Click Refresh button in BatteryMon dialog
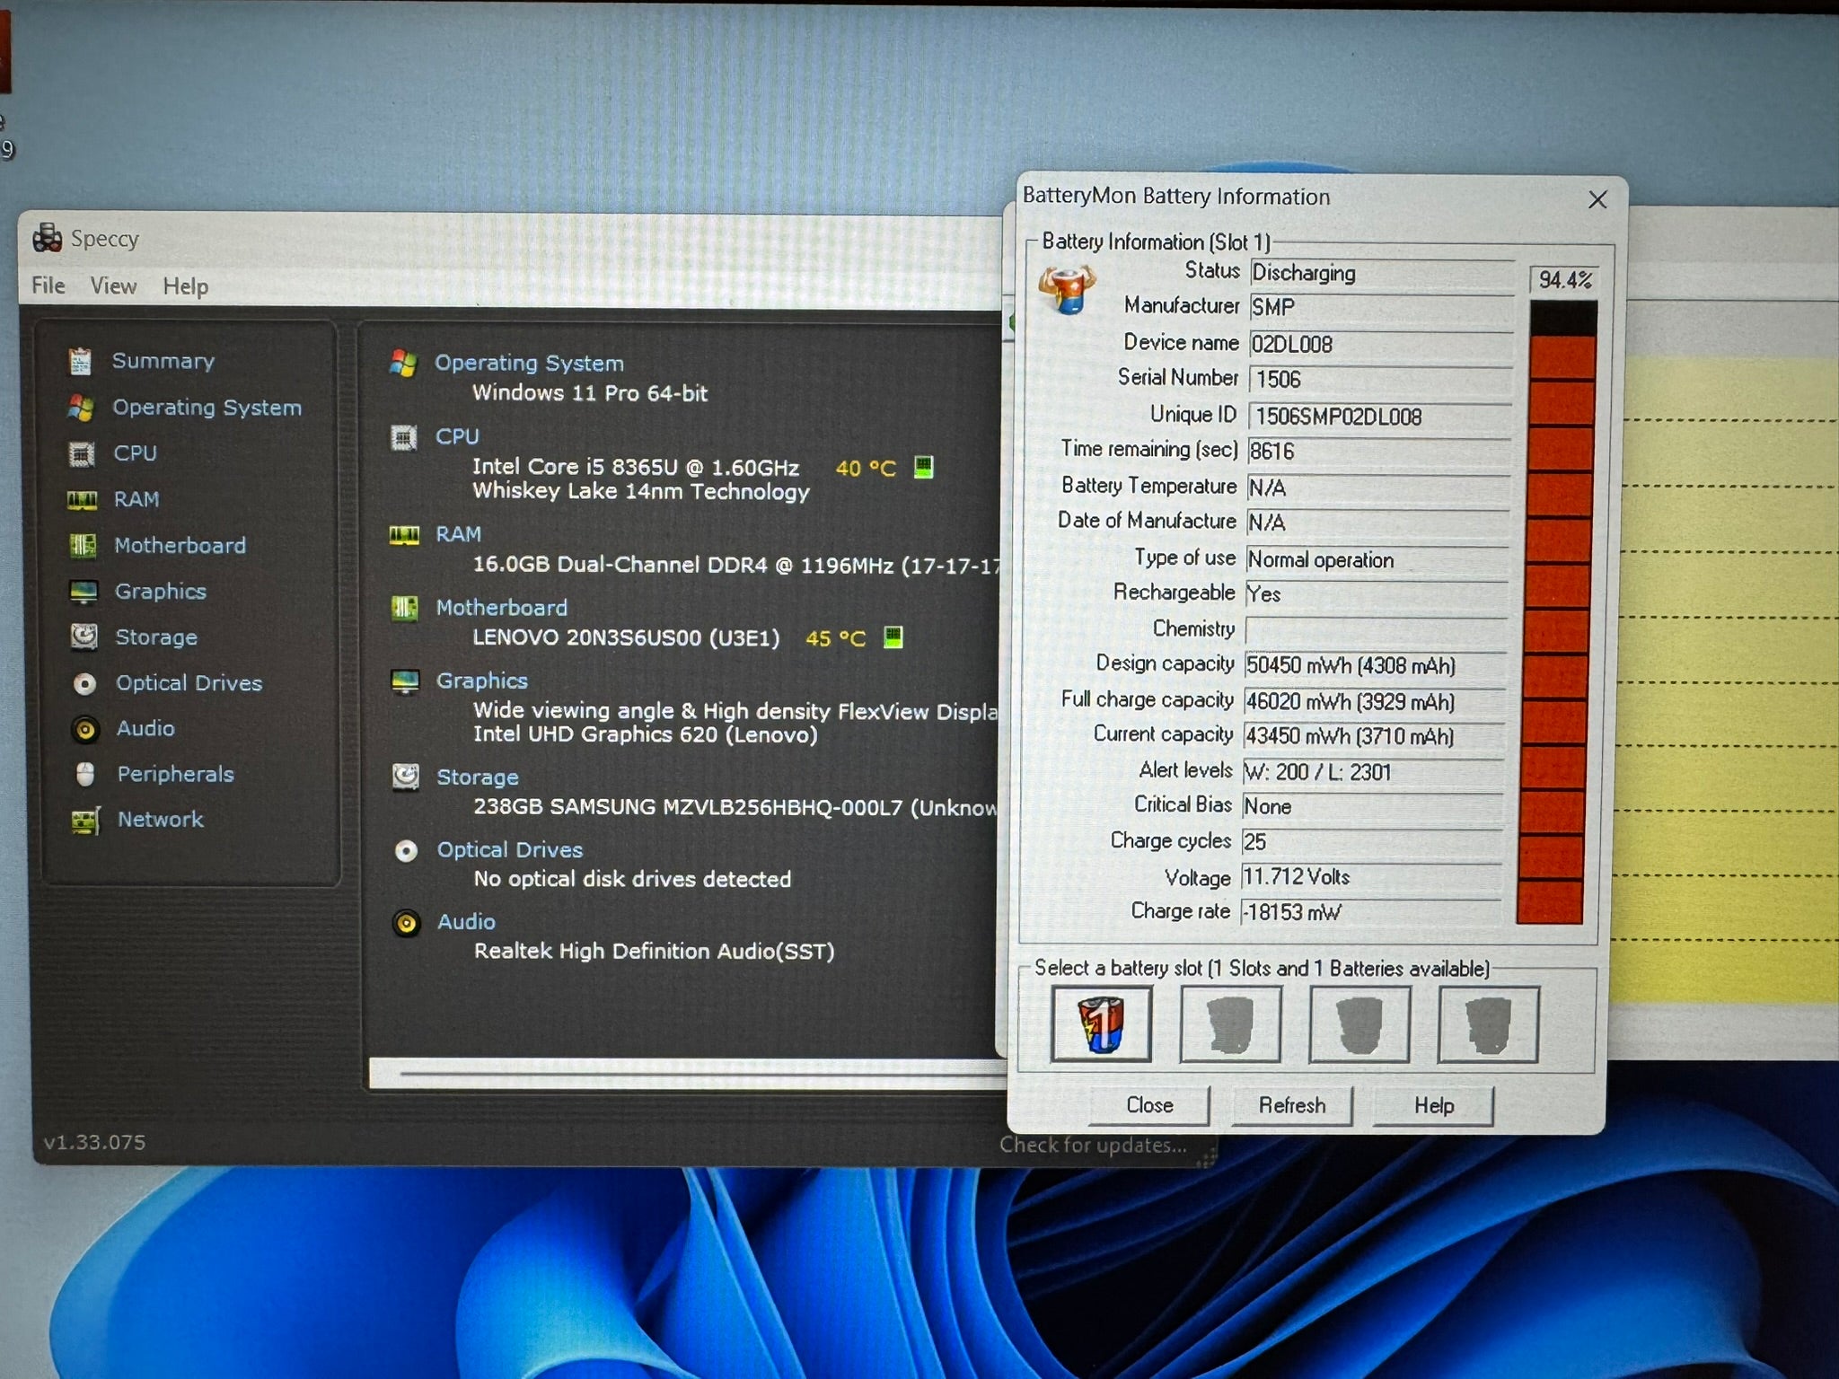1839x1379 pixels. point(1291,1105)
